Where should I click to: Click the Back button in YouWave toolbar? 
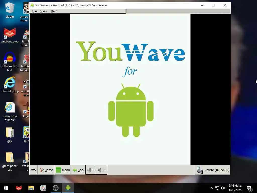(x=78, y=170)
